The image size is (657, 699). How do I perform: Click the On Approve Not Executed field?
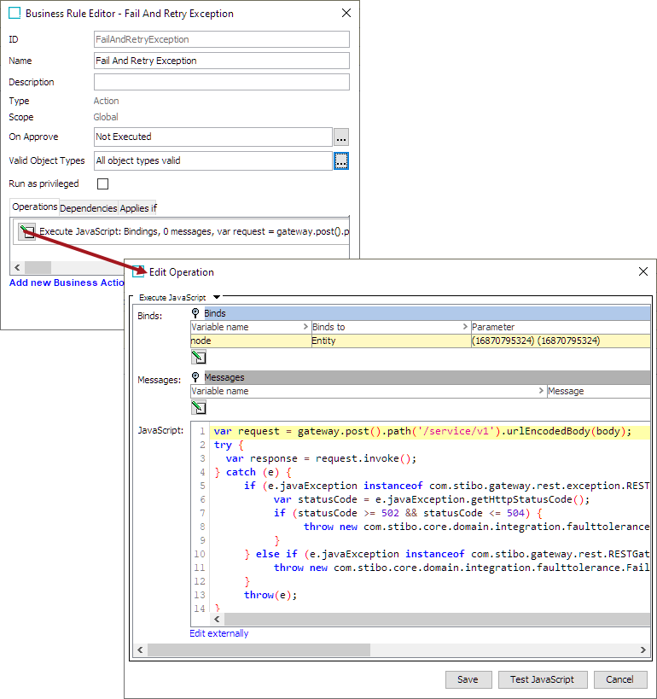tap(213, 137)
